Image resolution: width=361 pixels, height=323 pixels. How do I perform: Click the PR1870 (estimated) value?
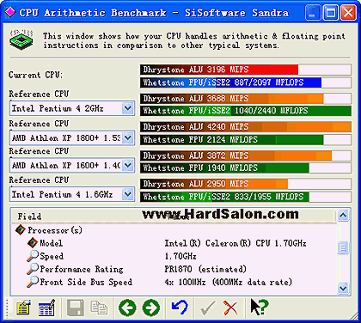205,269
